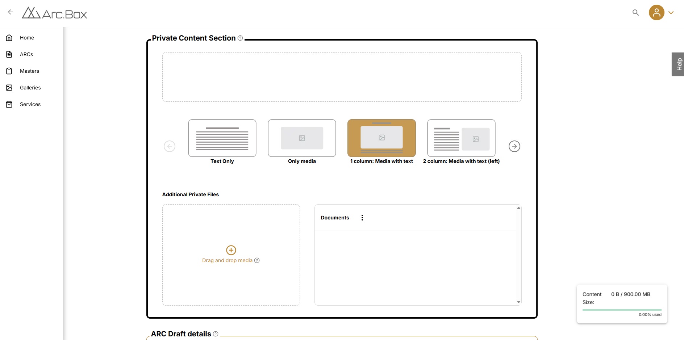Click the Home house icon

9,38
